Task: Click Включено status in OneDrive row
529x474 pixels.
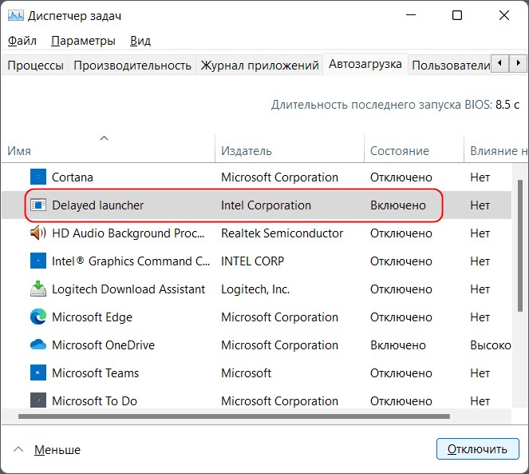Action: pyautogui.click(x=398, y=345)
